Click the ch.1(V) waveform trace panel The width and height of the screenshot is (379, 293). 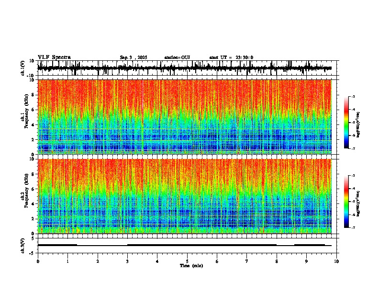pyautogui.click(x=187, y=68)
